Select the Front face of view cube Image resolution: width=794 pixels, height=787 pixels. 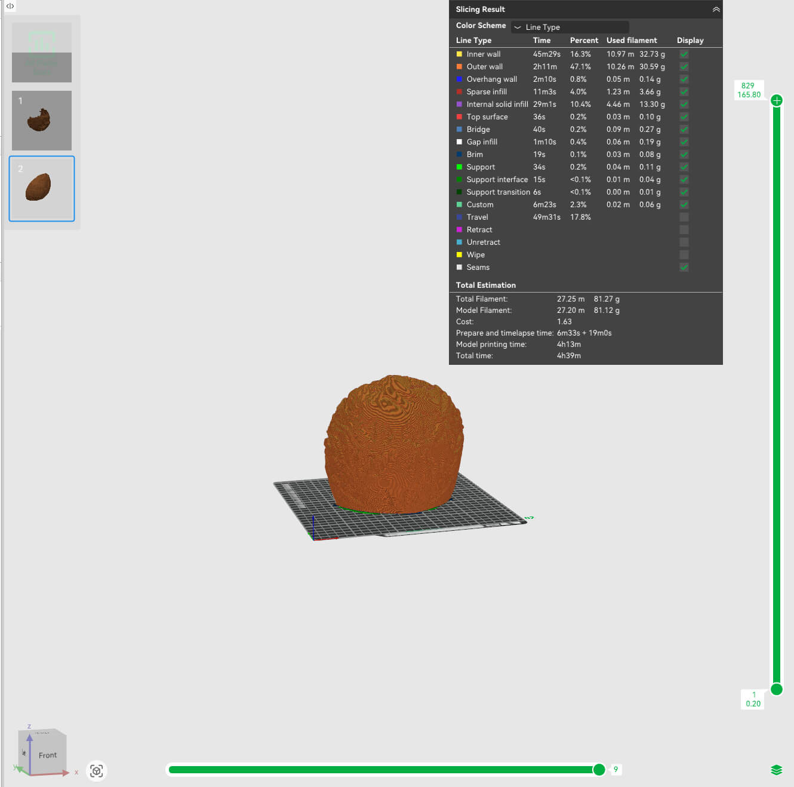click(47, 755)
